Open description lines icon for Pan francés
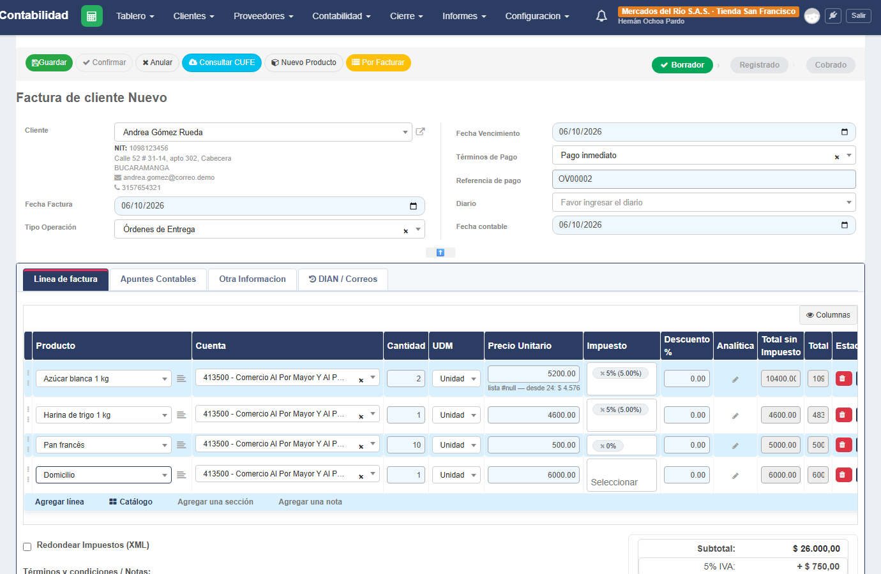The height and width of the screenshot is (574, 881). [x=181, y=445]
